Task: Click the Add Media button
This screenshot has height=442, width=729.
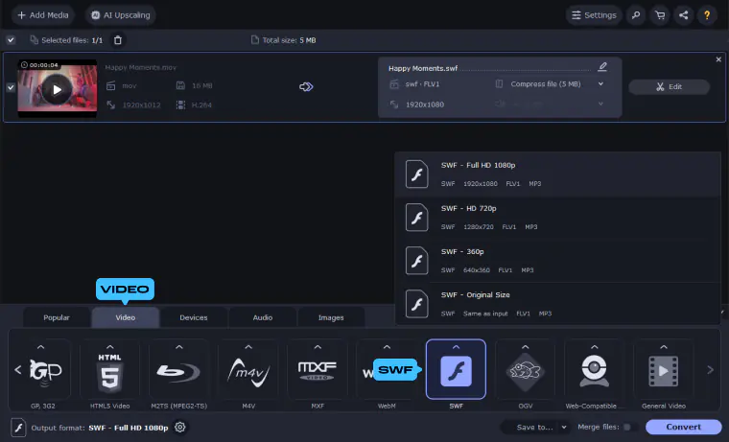Action: pos(43,15)
